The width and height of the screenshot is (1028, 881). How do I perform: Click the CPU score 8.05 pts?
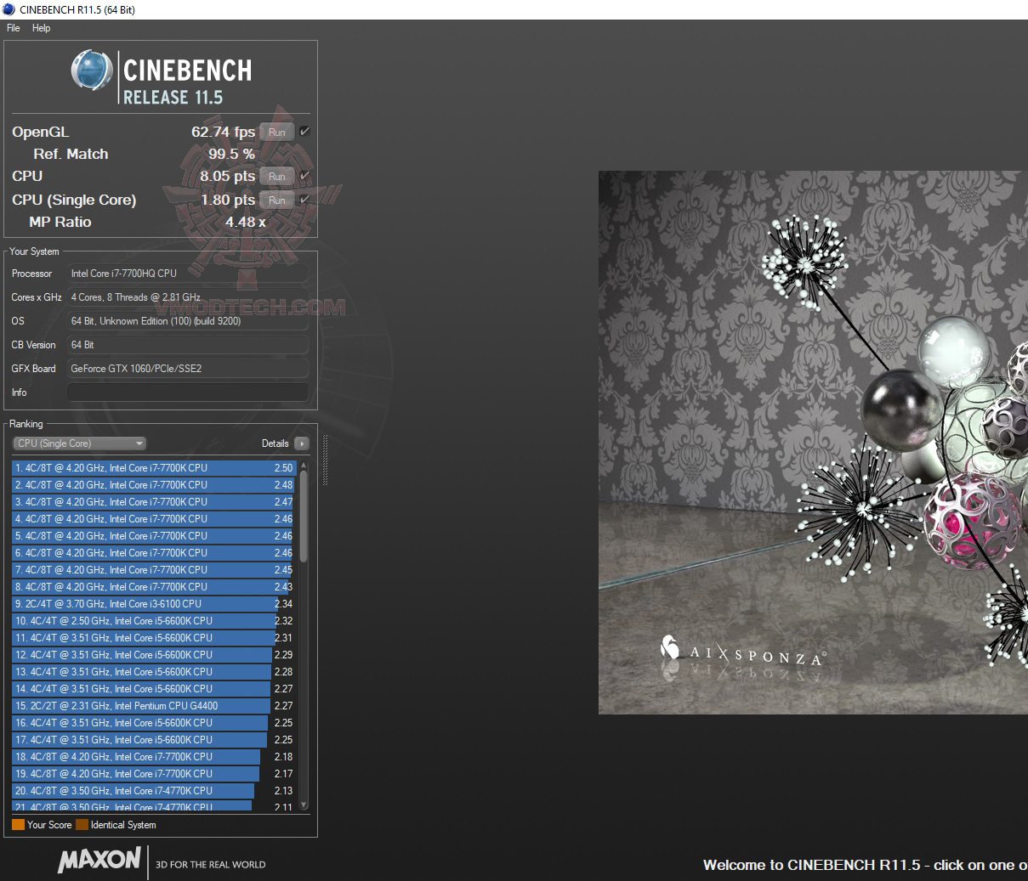(227, 176)
